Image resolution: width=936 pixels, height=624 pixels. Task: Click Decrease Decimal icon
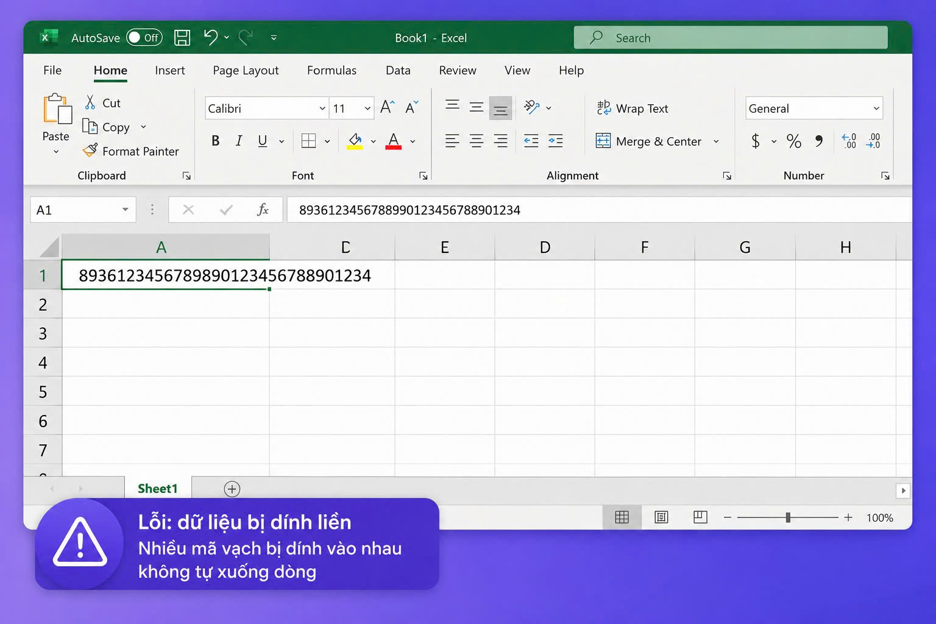(873, 141)
